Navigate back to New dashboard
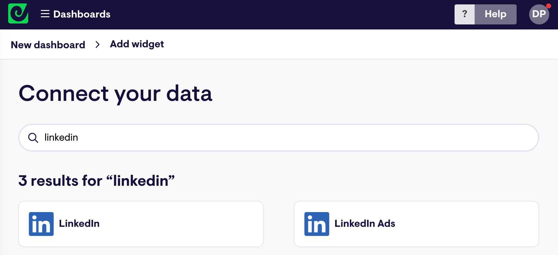This screenshot has height=255, width=558. click(47, 45)
